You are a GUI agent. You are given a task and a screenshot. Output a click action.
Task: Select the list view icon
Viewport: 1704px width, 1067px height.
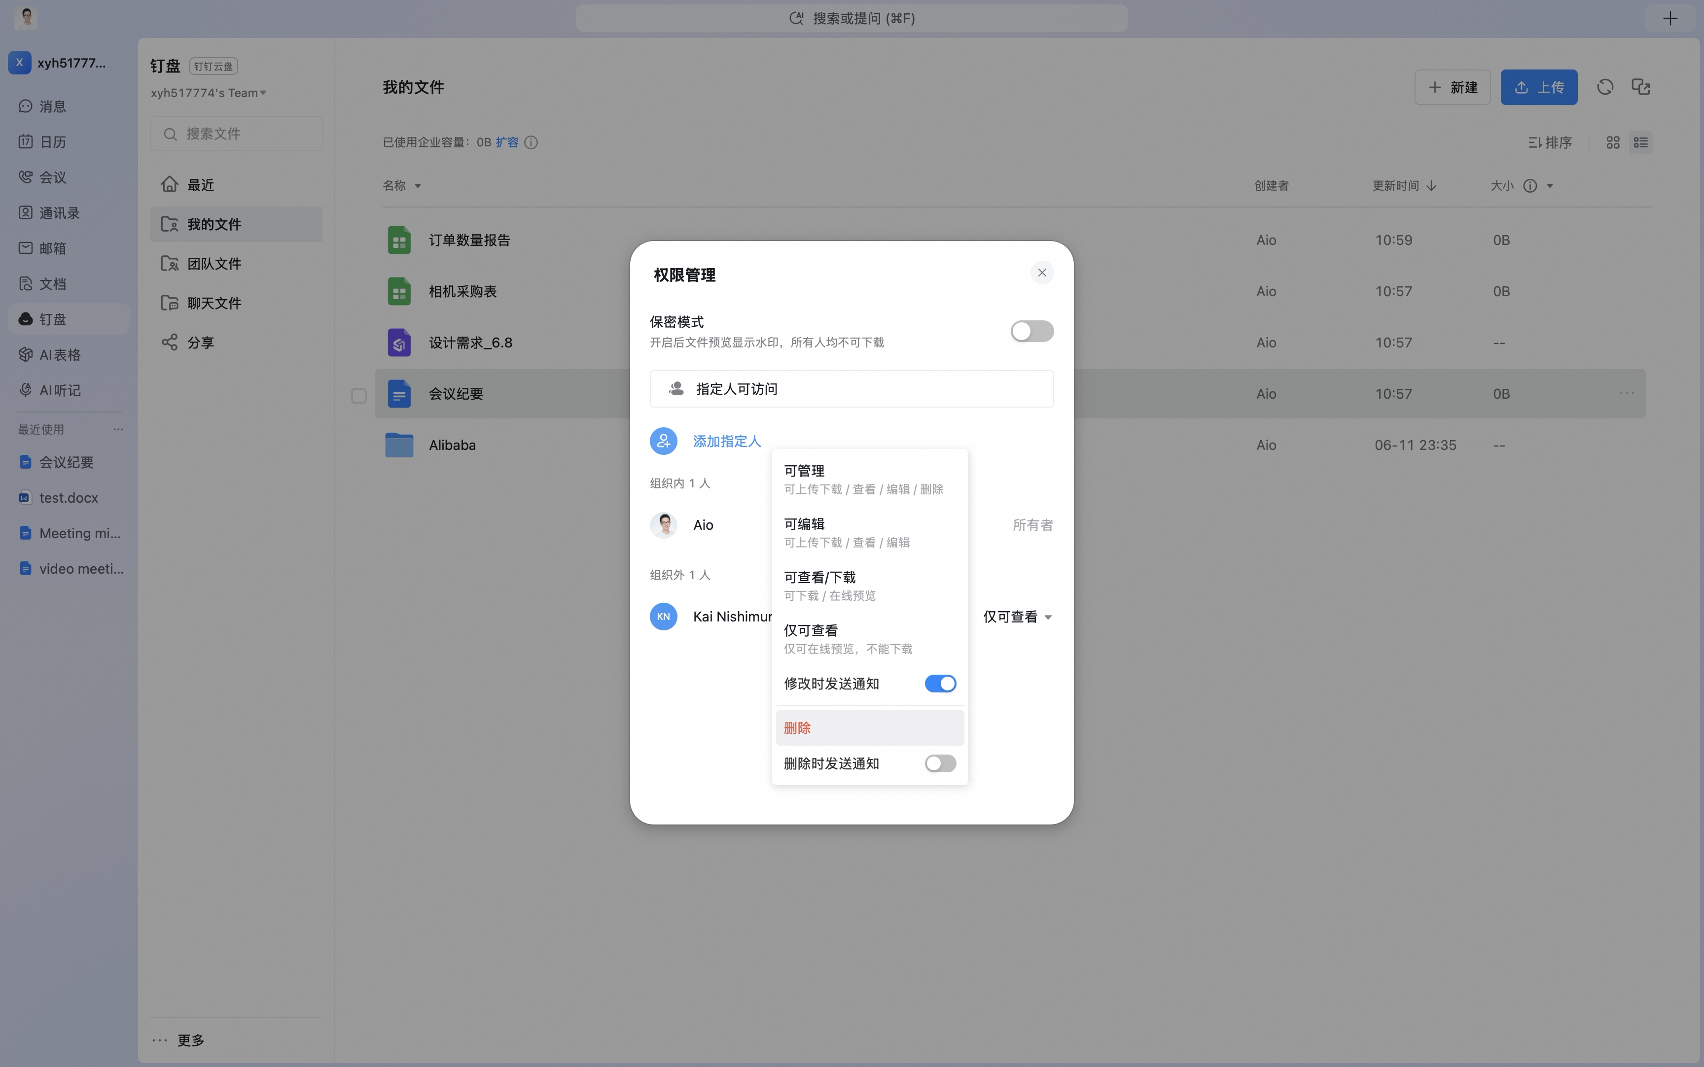tap(1641, 142)
